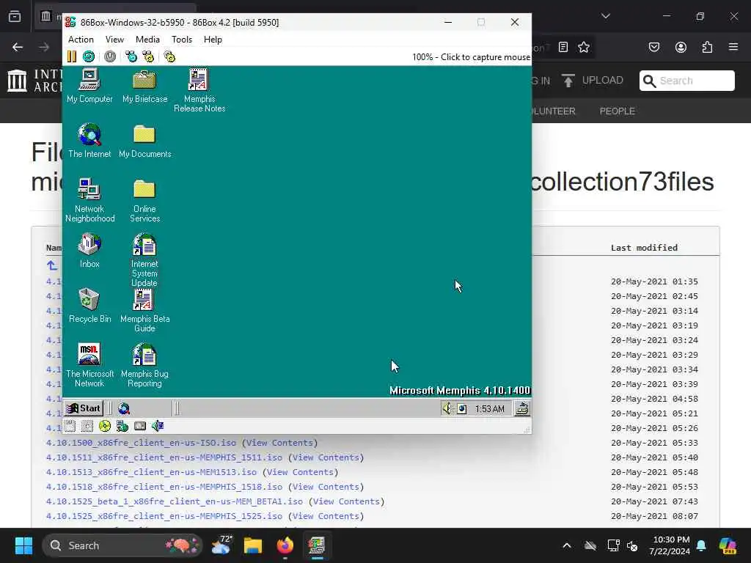751x563 pixels.
Task: Open 86Box settings gear icon
Action: [169, 56]
